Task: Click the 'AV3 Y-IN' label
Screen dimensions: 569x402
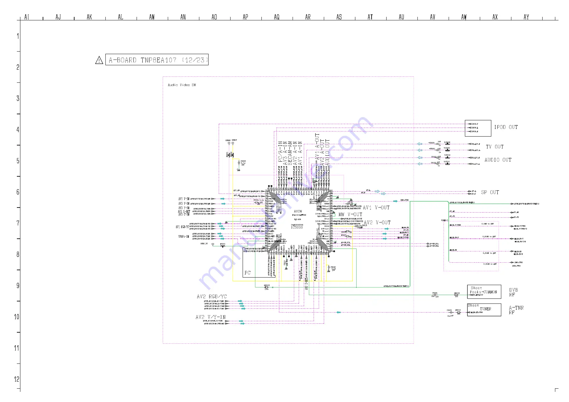Action: pyautogui.click(x=184, y=208)
